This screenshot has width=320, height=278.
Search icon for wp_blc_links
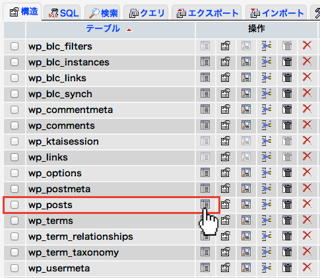tap(246, 78)
